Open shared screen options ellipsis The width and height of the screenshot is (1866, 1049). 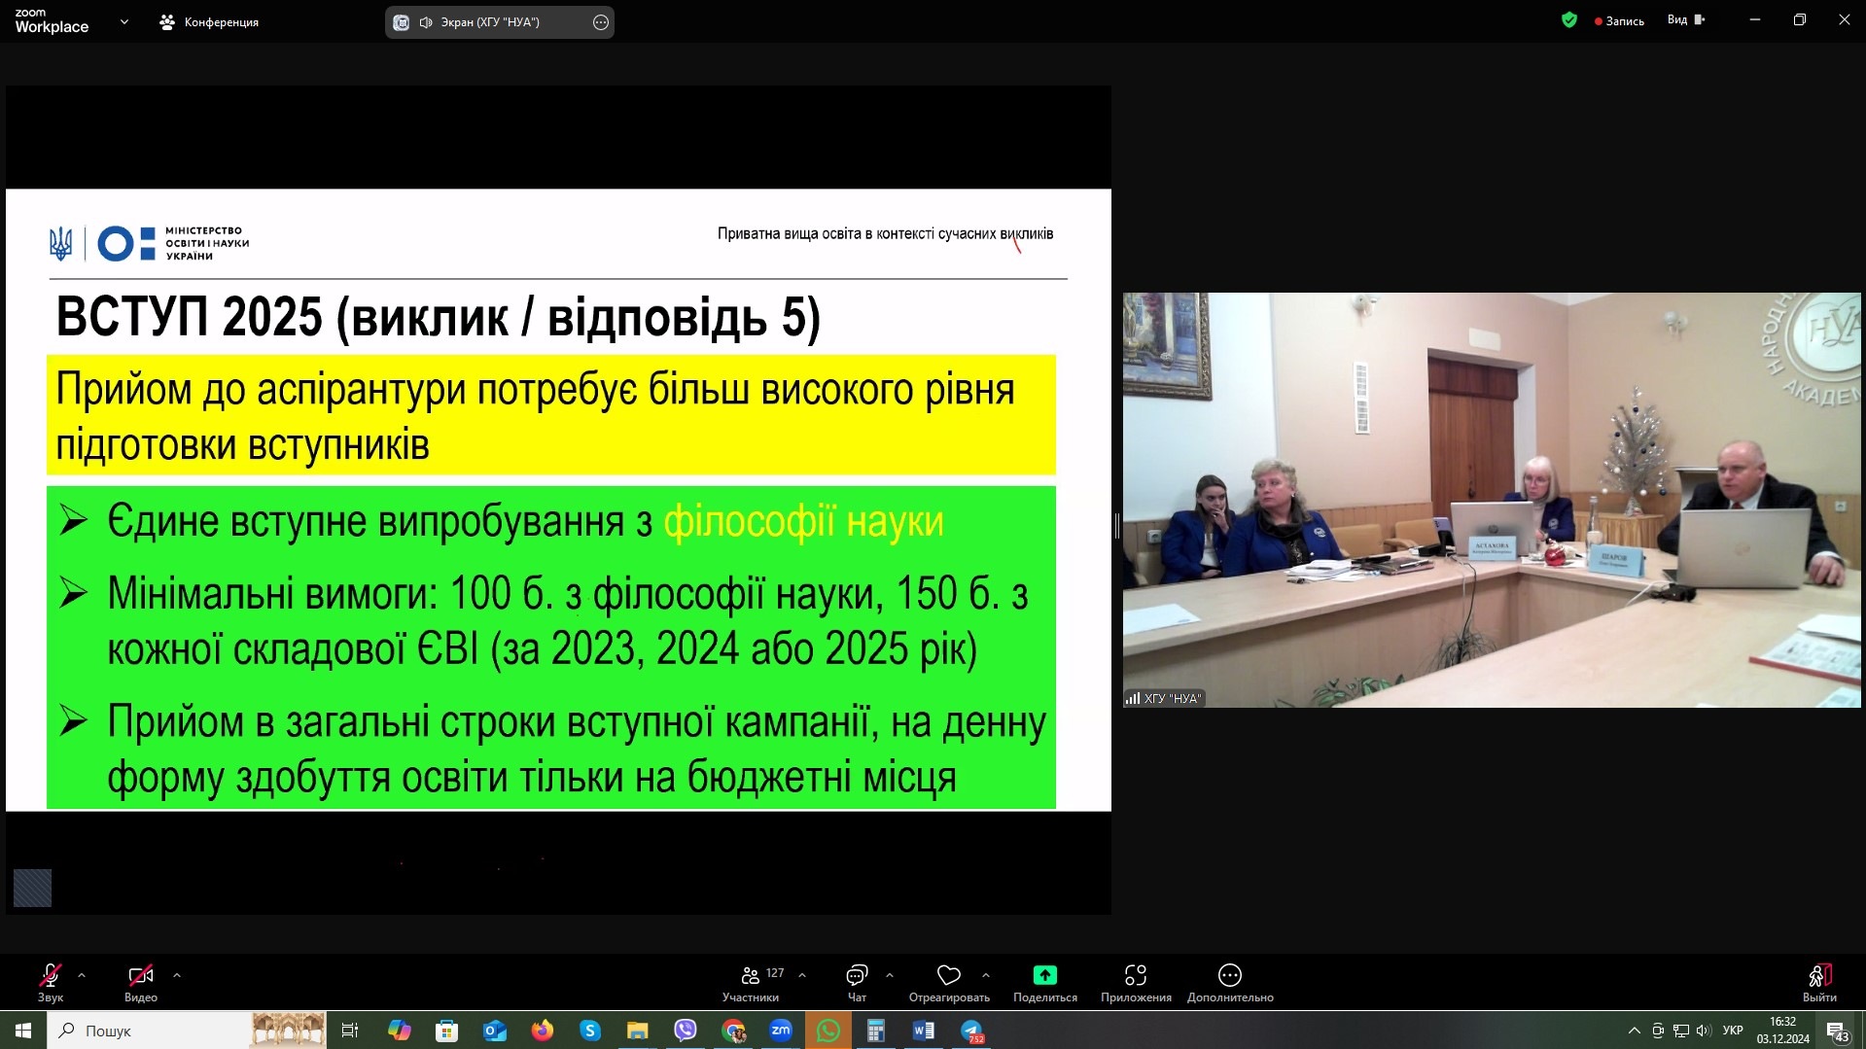pos(601,22)
